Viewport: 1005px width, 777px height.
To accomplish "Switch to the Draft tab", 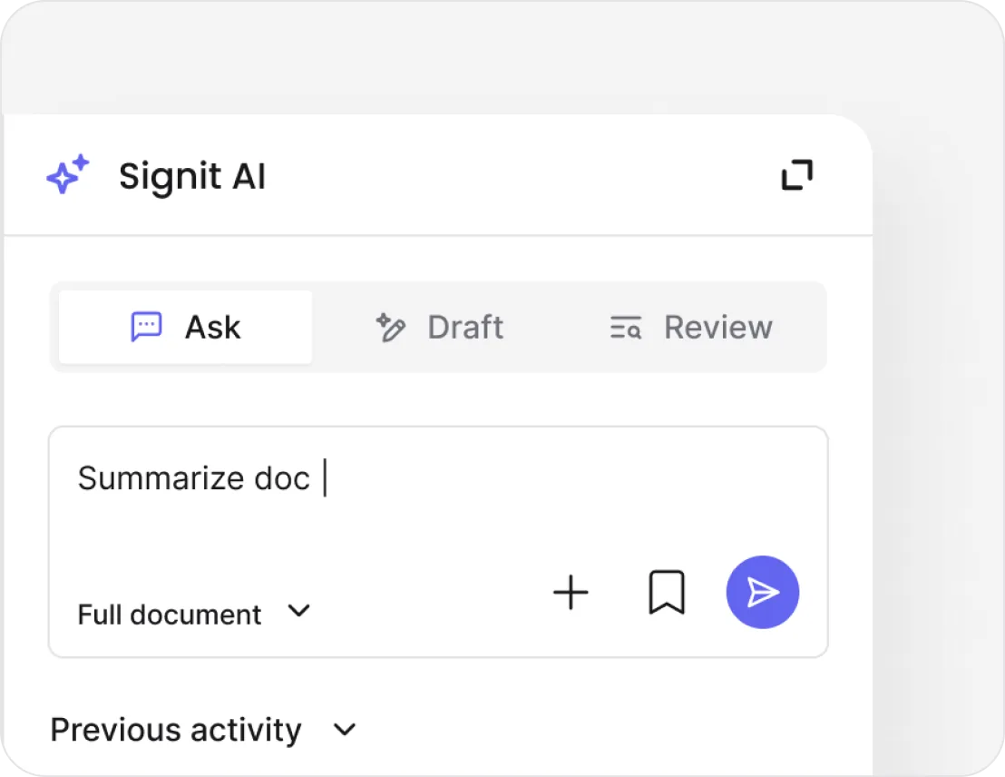I will 440,328.
